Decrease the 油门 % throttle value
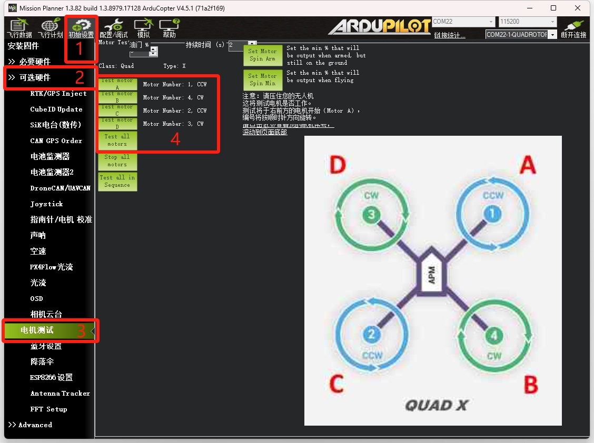This screenshot has height=443, width=594. pos(153,53)
